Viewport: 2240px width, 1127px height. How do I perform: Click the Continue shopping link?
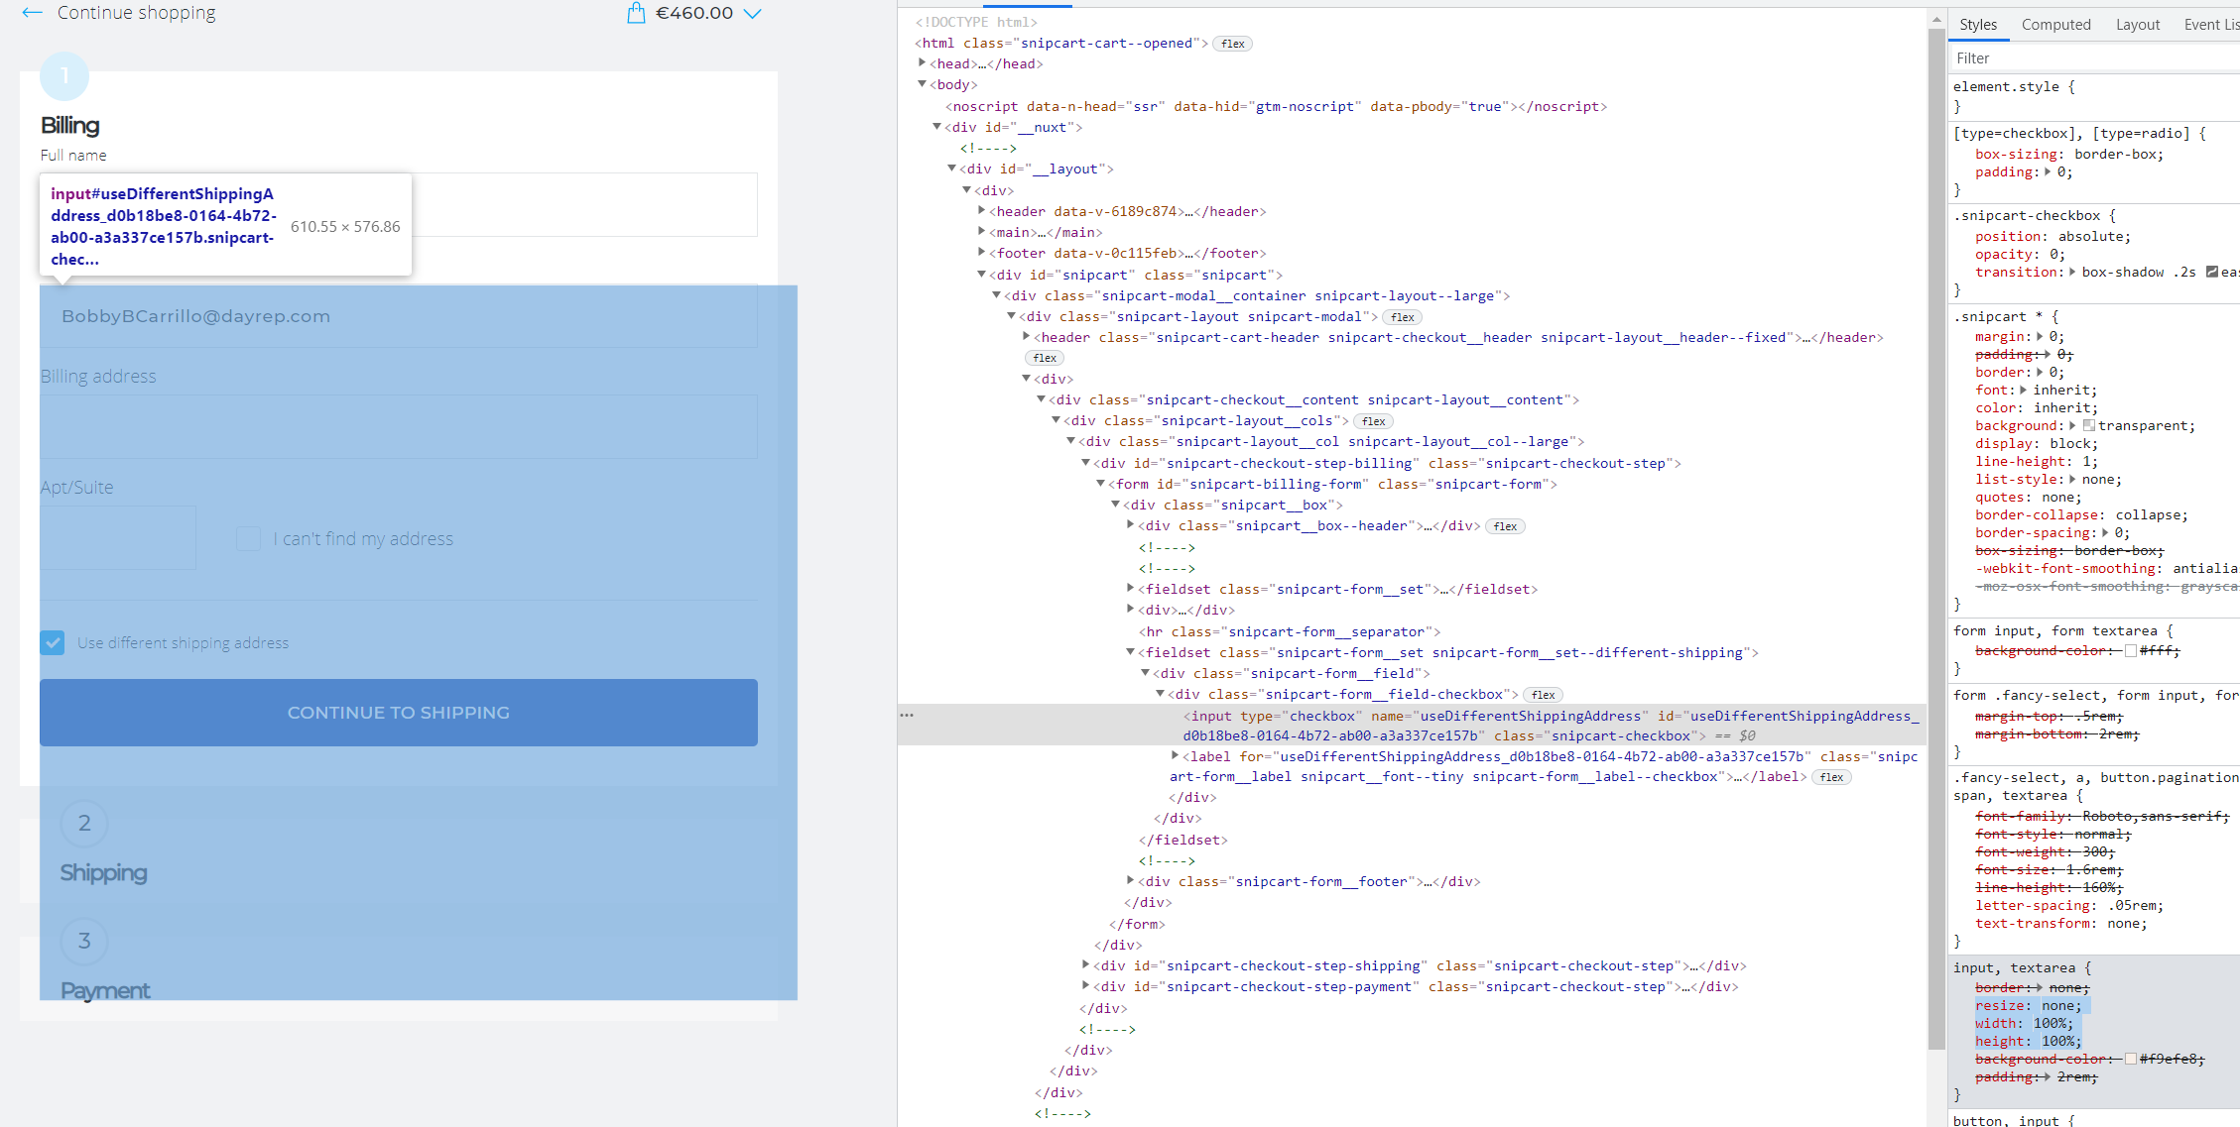click(x=136, y=13)
